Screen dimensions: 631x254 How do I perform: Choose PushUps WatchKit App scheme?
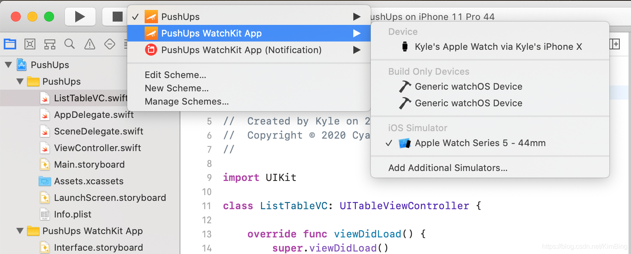tap(249, 33)
